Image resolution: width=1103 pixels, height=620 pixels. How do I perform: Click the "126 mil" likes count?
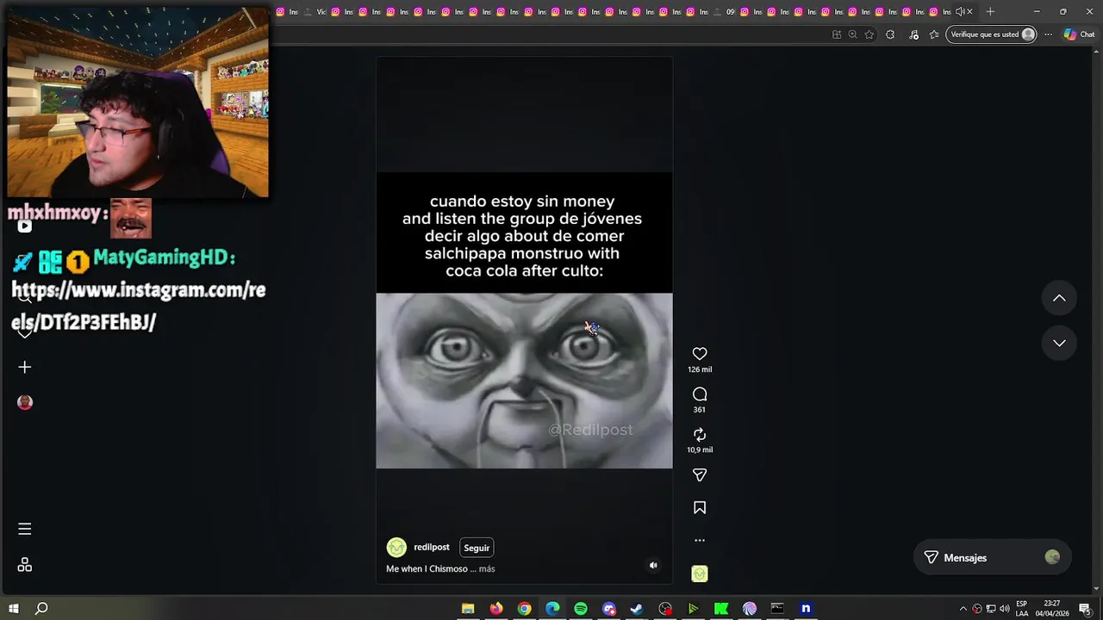coord(700,369)
